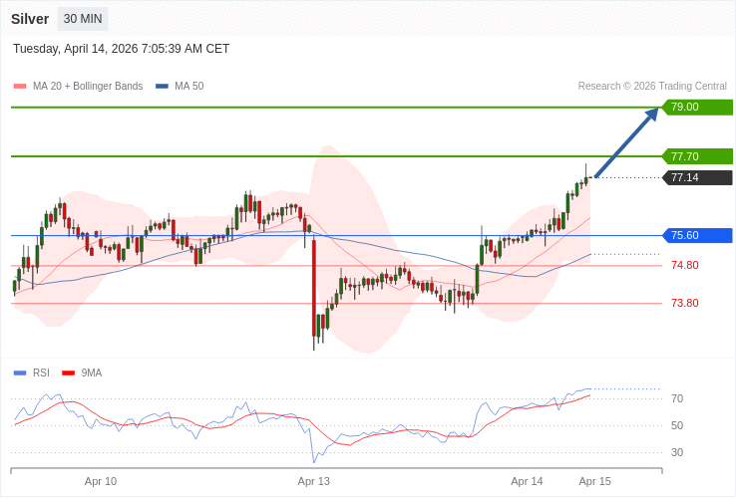Click the pink MA 20 Bollinger legend swatch
736x498 pixels.
[20, 87]
